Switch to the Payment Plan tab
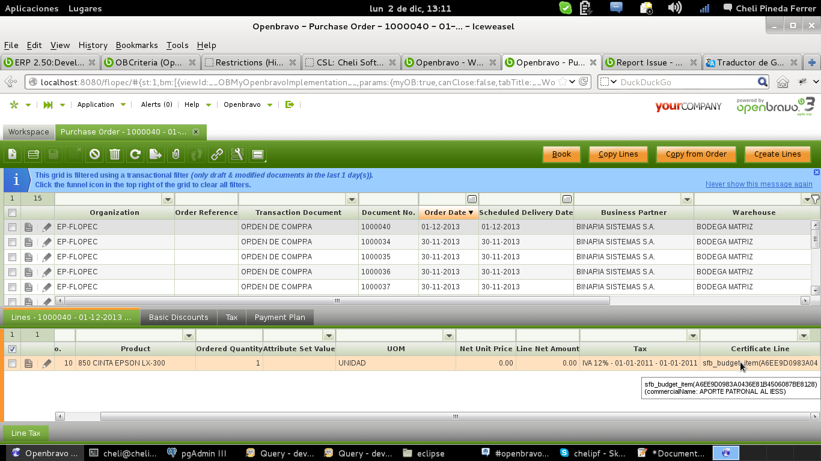The image size is (821, 461). coord(279,317)
